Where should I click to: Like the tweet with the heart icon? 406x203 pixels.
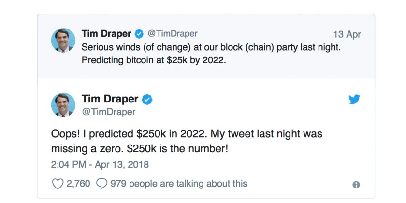58,184
